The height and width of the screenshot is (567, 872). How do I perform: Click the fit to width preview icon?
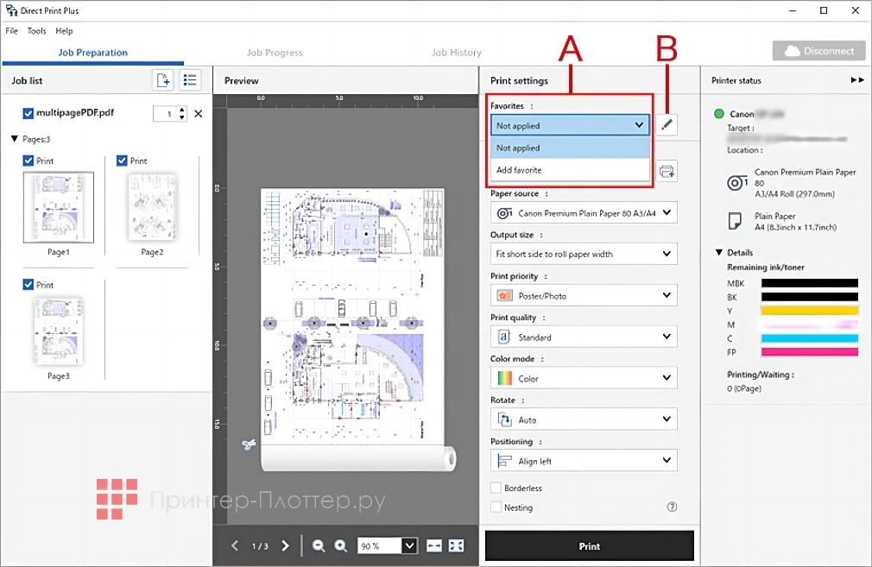[434, 545]
